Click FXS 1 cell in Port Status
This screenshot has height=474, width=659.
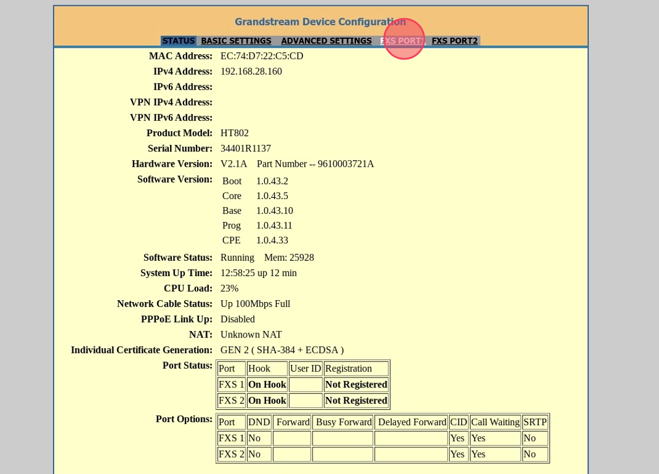coord(232,384)
